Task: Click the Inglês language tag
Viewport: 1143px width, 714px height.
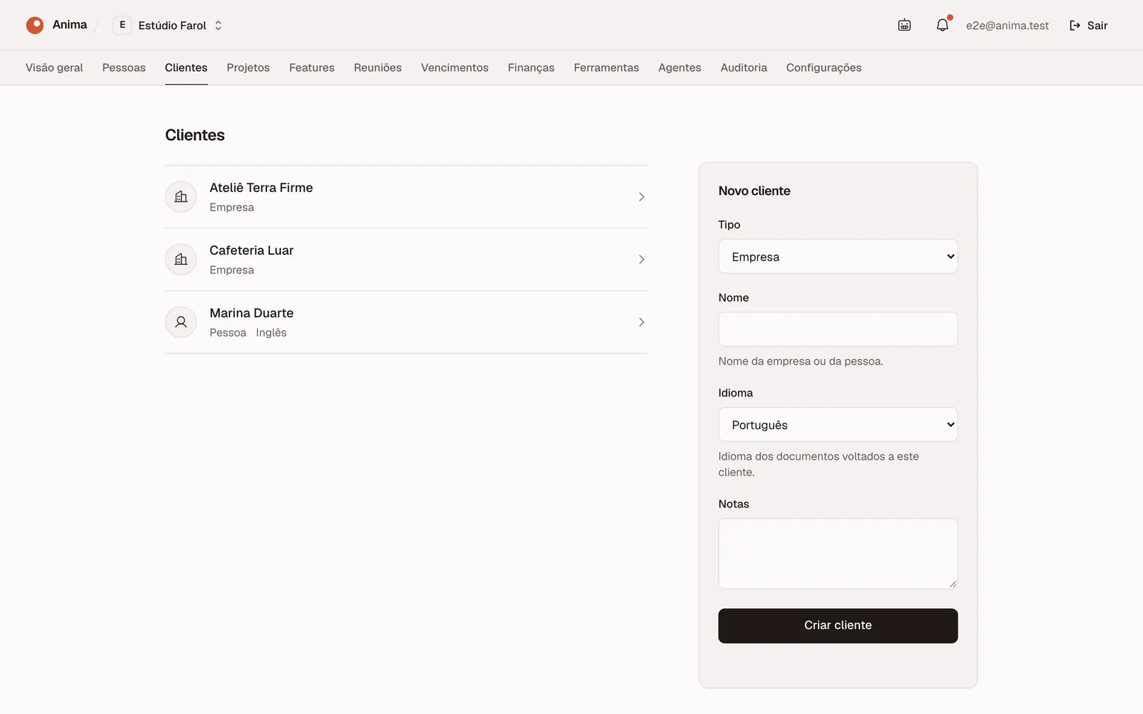Action: coord(271,333)
